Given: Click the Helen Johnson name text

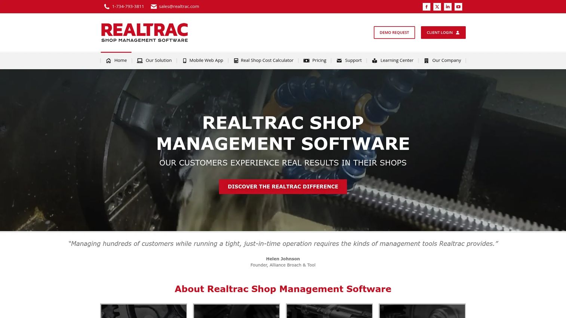Looking at the screenshot, I should pos(283,259).
